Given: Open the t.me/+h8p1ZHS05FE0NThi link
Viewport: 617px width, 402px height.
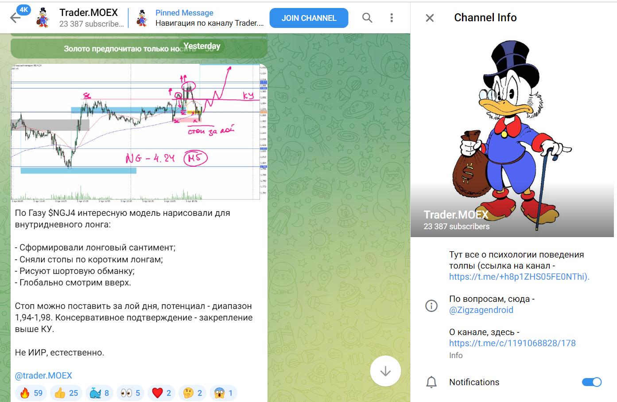Looking at the screenshot, I should tap(519, 277).
